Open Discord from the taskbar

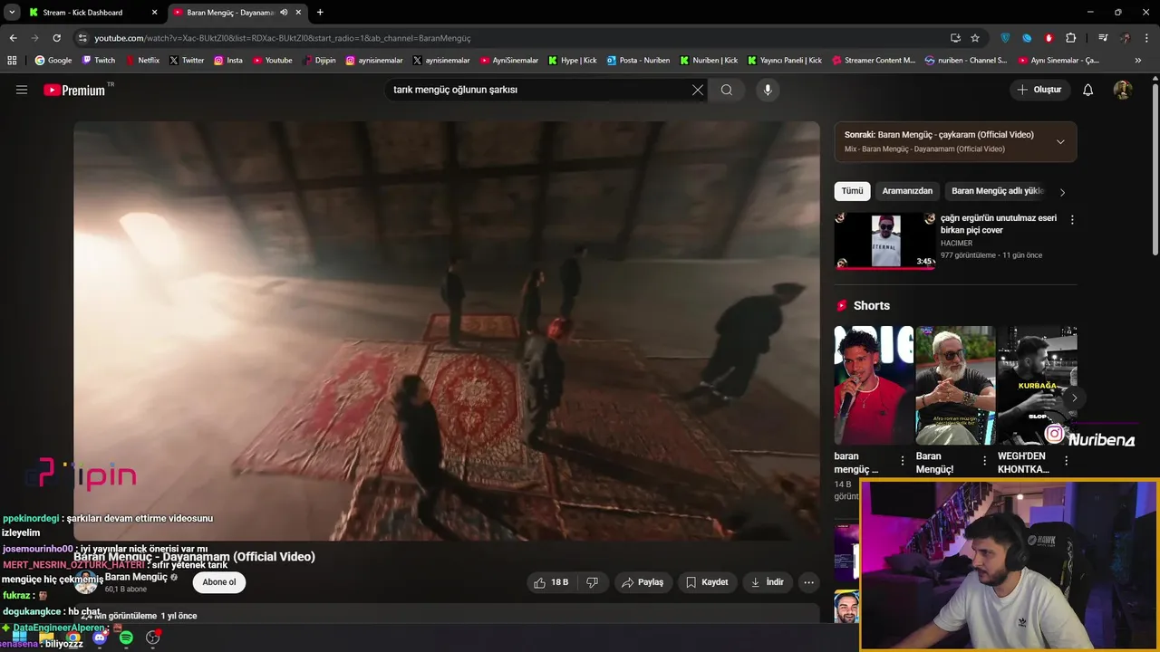tap(100, 638)
